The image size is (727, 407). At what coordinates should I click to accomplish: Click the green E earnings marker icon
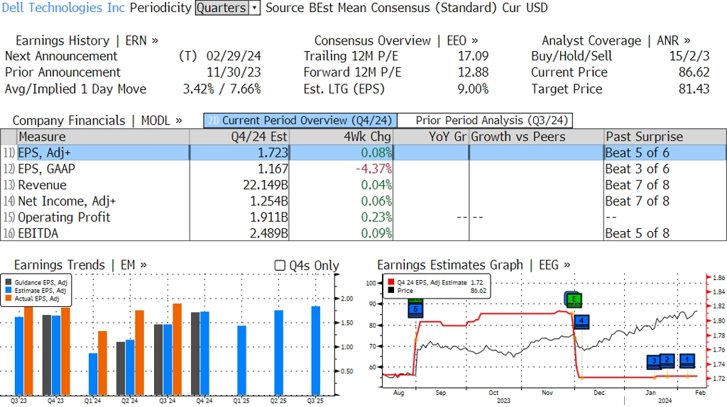pos(574,299)
